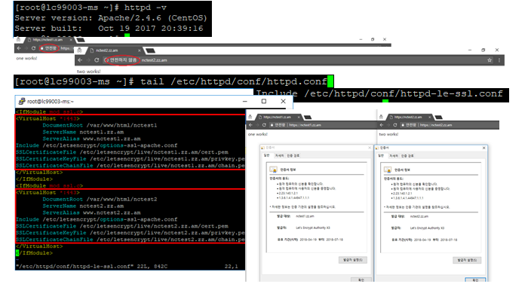Click 'Include /etc/httpd/conf/httpd-le-ssl.conf' terminal line
This screenshot has width=528, height=284.
coord(379,93)
